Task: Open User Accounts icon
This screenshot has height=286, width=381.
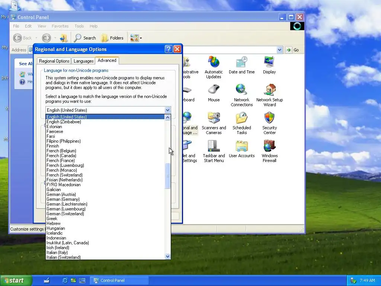Action: 241,149
